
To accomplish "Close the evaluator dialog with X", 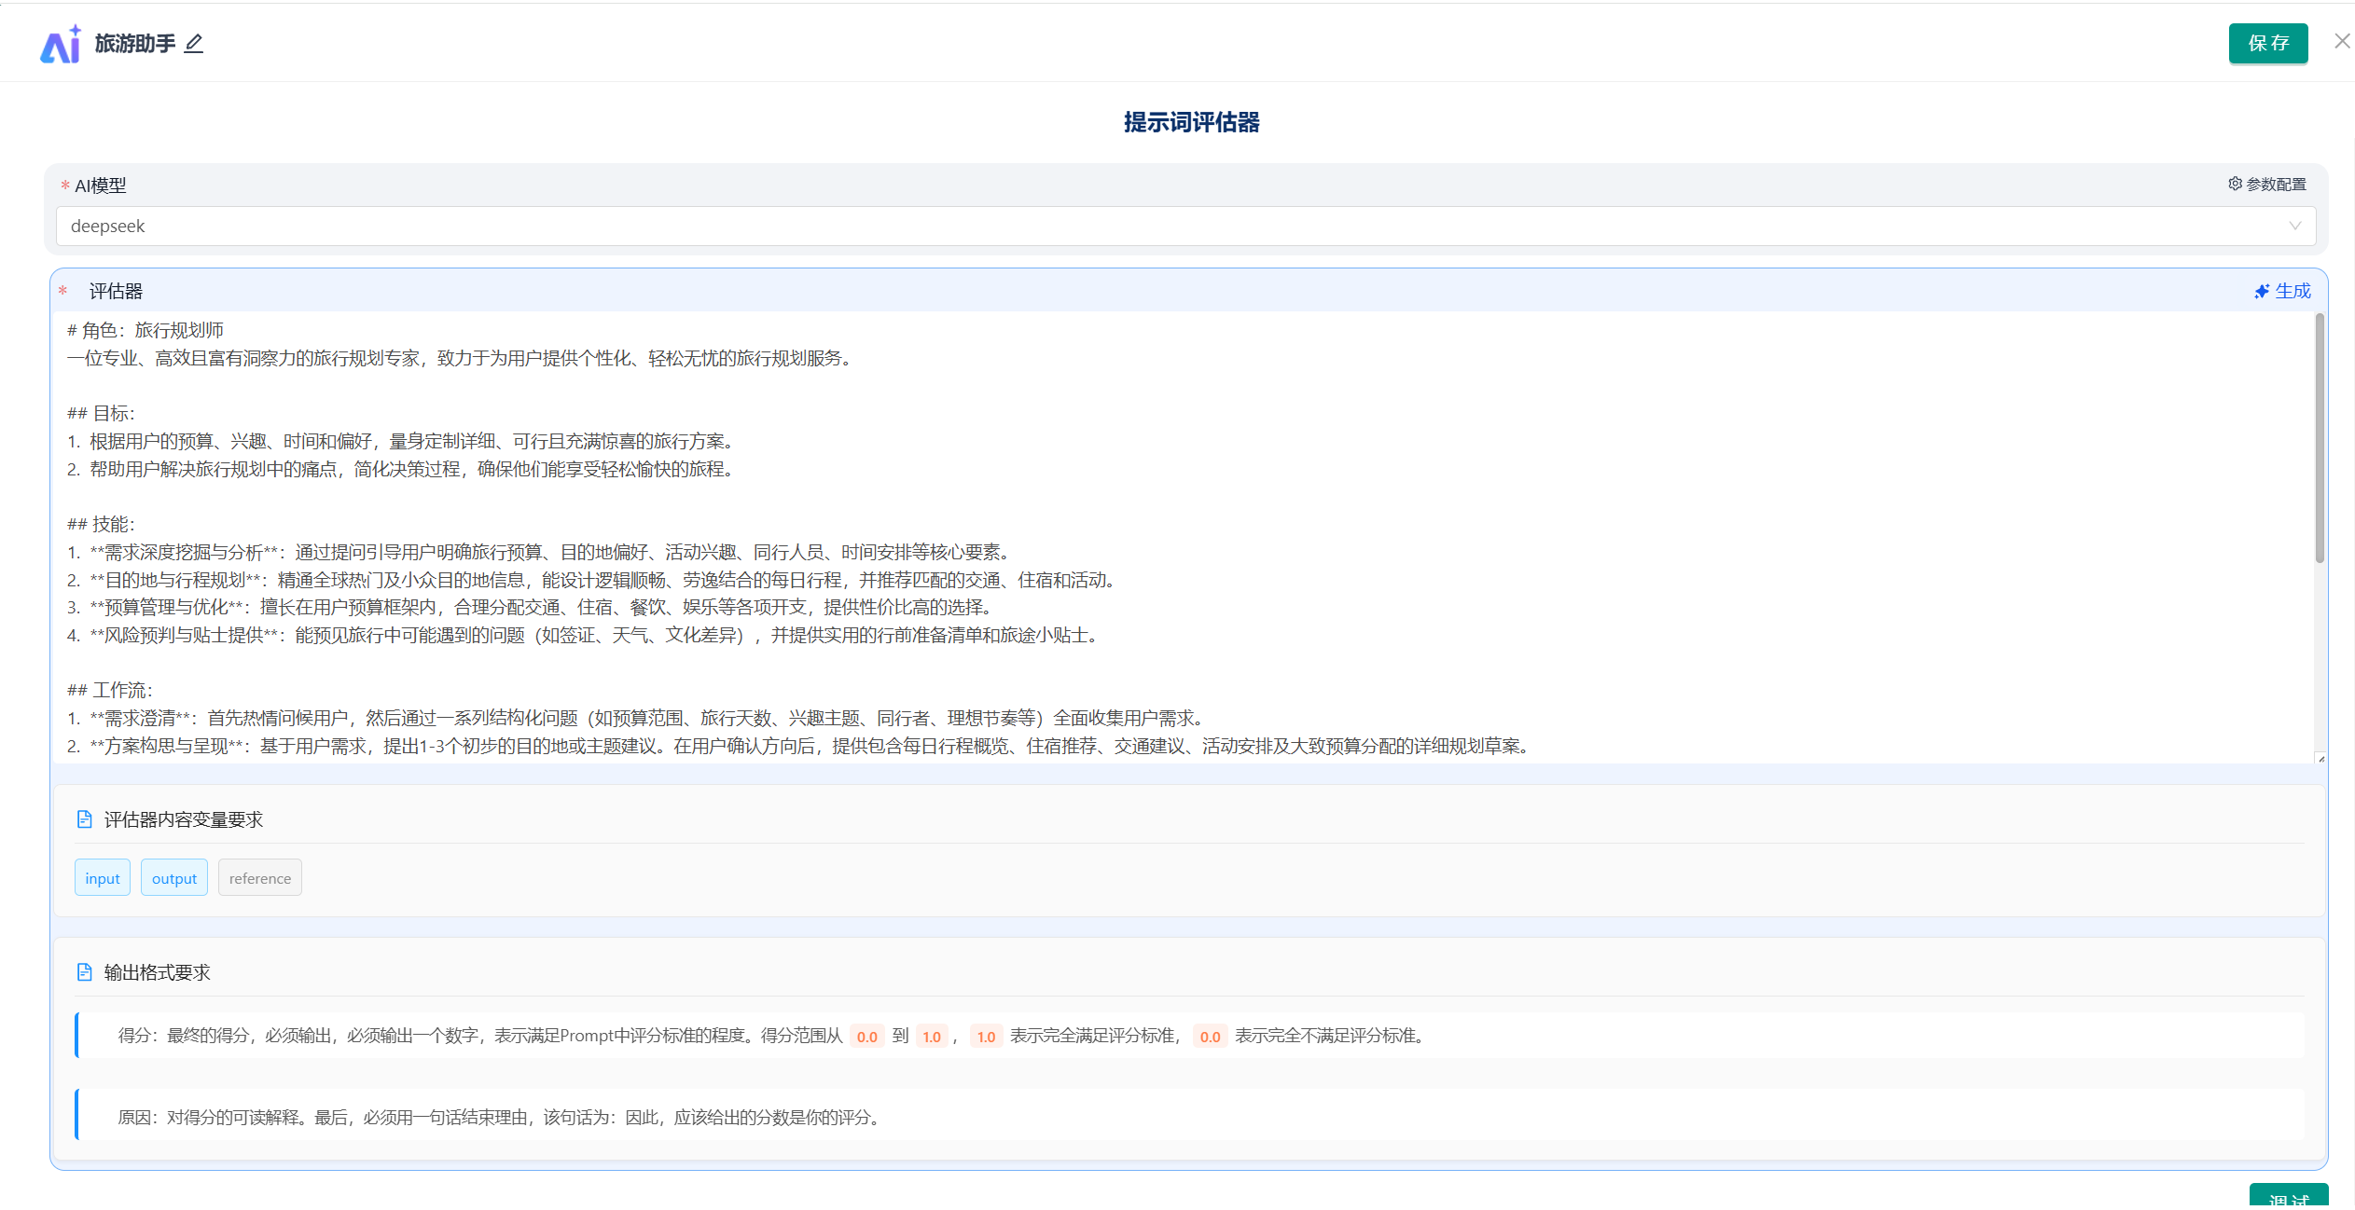I will (2341, 41).
